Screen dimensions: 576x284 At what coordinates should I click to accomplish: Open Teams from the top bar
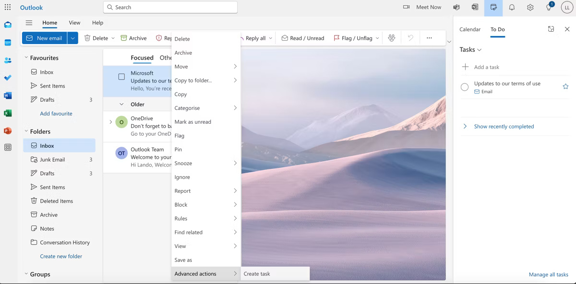point(456,7)
